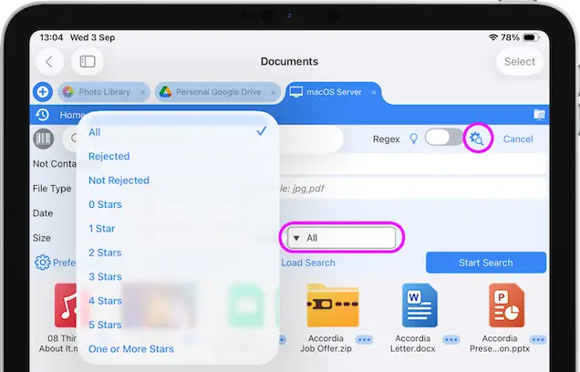Close the Photo Library tab
Viewport: 580px width, 372px height.
click(x=141, y=92)
